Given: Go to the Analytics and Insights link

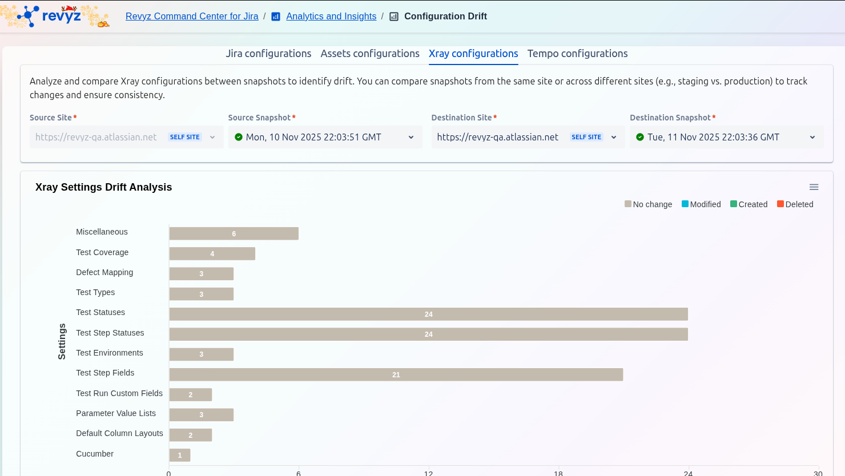Looking at the screenshot, I should pos(331,17).
